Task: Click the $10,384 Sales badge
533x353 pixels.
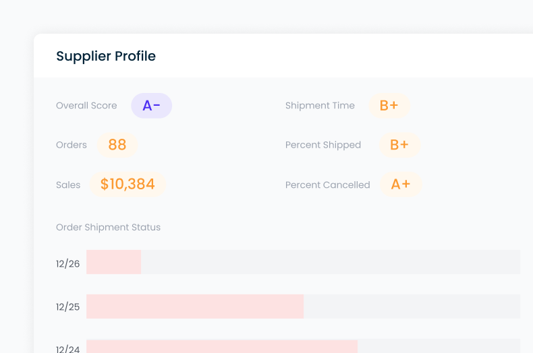Action: click(x=128, y=184)
